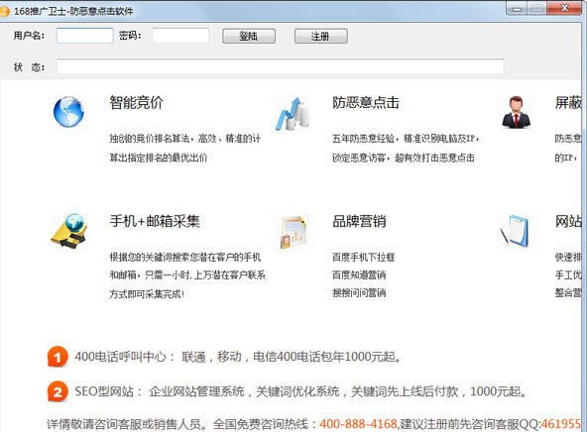The width and height of the screenshot is (587, 432).
Task: Click the orange number 2 badge
Action: (x=58, y=391)
